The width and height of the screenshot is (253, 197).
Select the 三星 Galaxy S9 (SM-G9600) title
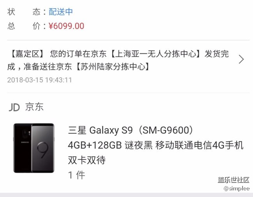pos(131,130)
